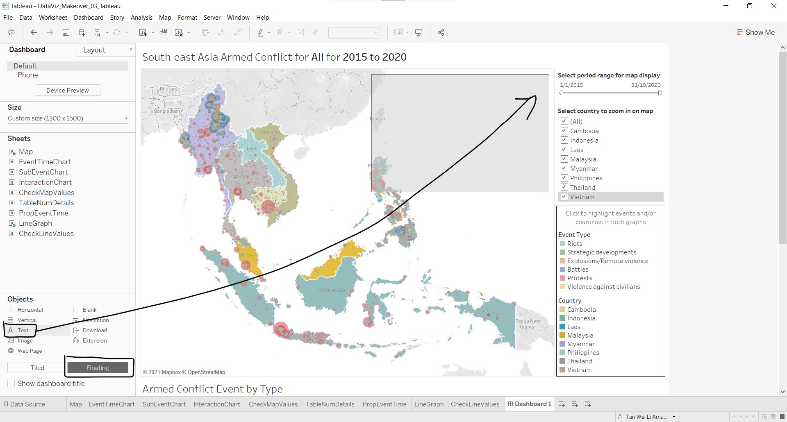Open the Show Me panel
The image size is (787, 422).
[x=756, y=32]
